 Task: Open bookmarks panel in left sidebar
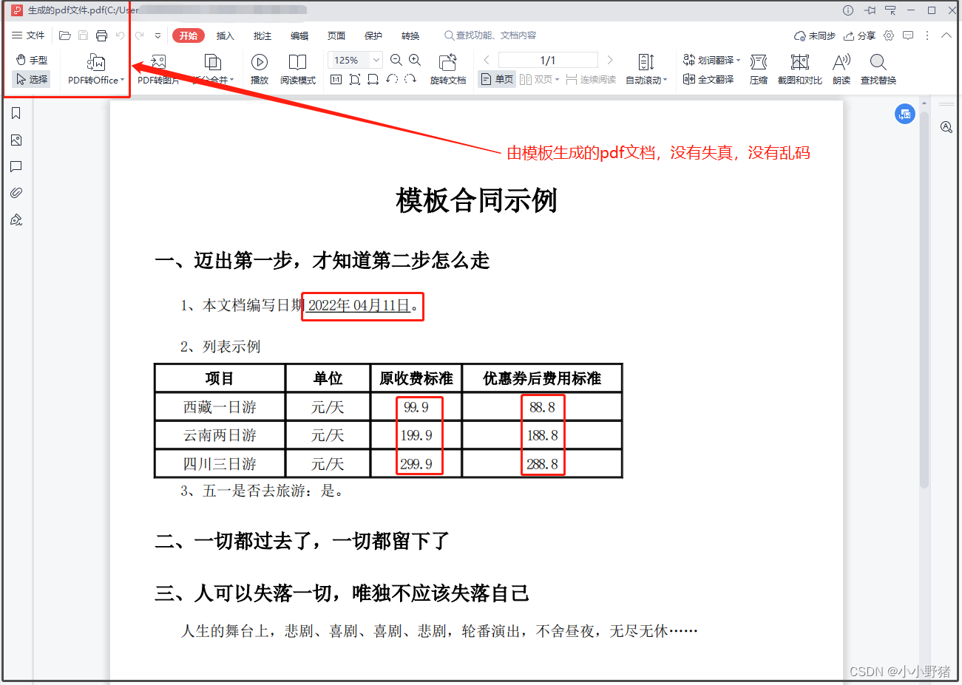pos(16,113)
